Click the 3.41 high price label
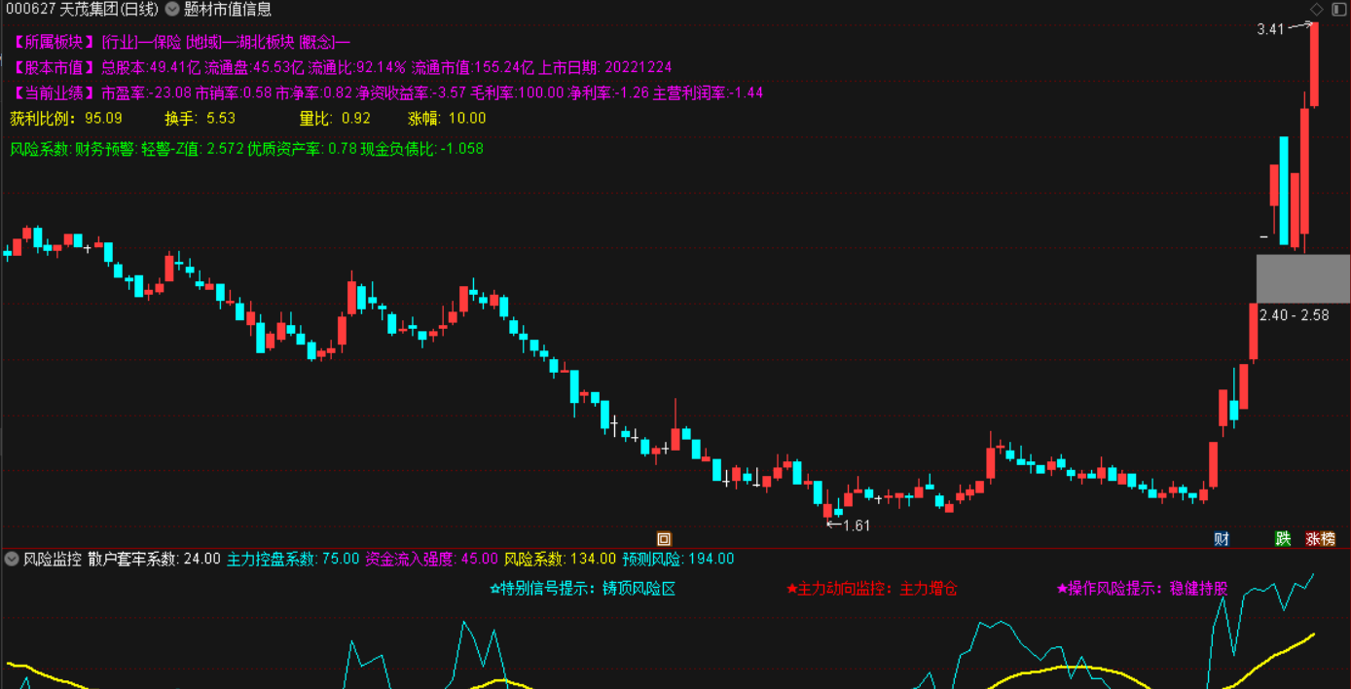Image resolution: width=1351 pixels, height=689 pixels. coord(1270,29)
